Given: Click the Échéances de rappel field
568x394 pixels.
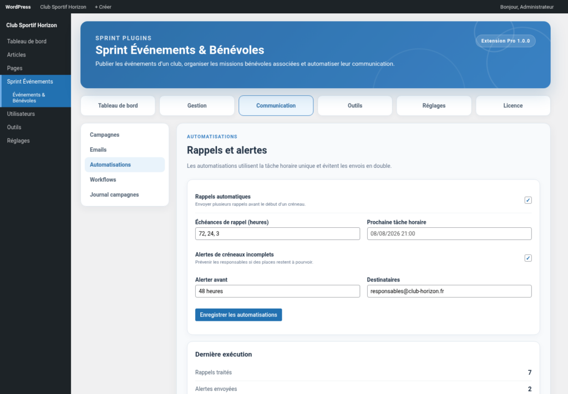Looking at the screenshot, I should [277, 234].
